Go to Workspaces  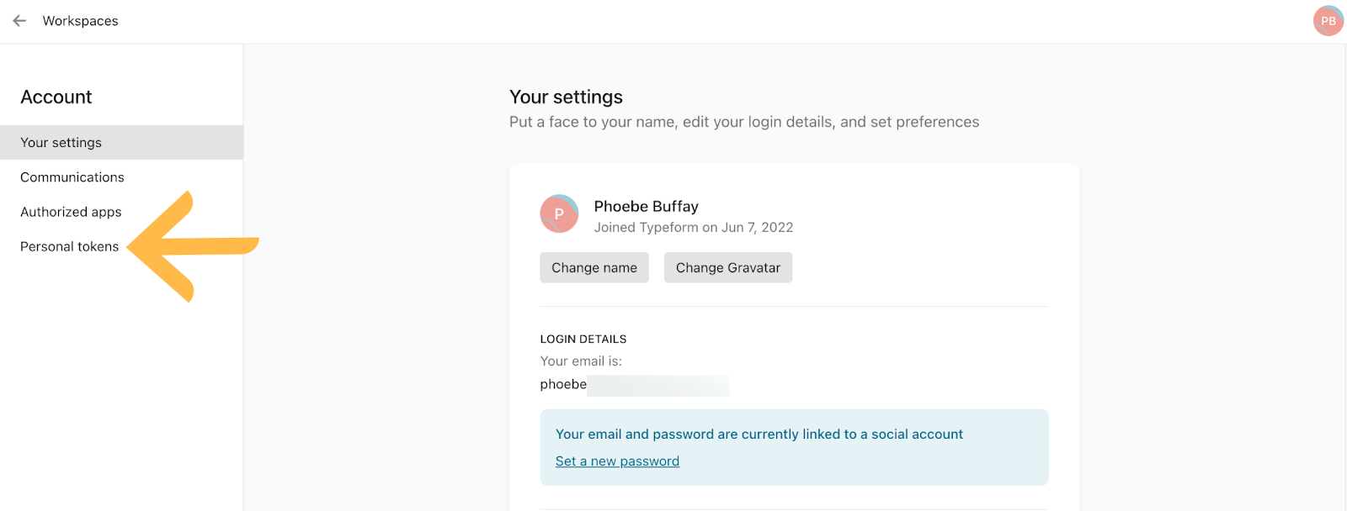(x=80, y=21)
